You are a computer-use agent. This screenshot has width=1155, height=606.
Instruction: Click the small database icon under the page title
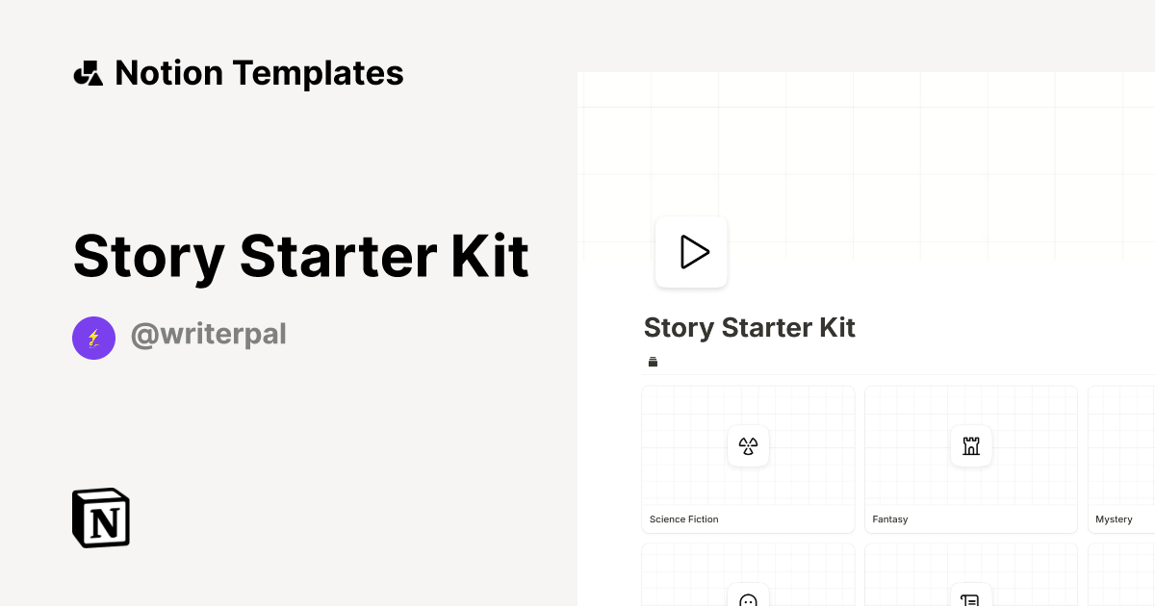click(x=653, y=362)
